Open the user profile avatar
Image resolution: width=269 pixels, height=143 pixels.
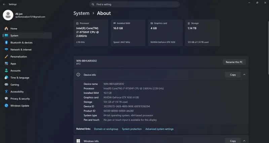click(8, 15)
